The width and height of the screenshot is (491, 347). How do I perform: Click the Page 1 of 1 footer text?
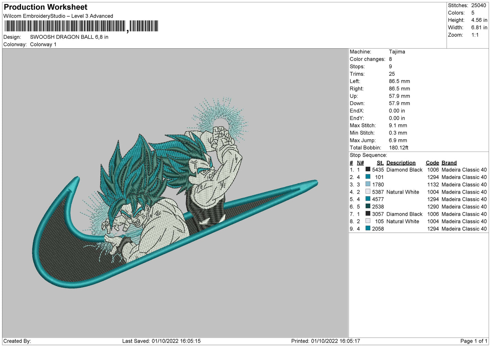(473, 341)
